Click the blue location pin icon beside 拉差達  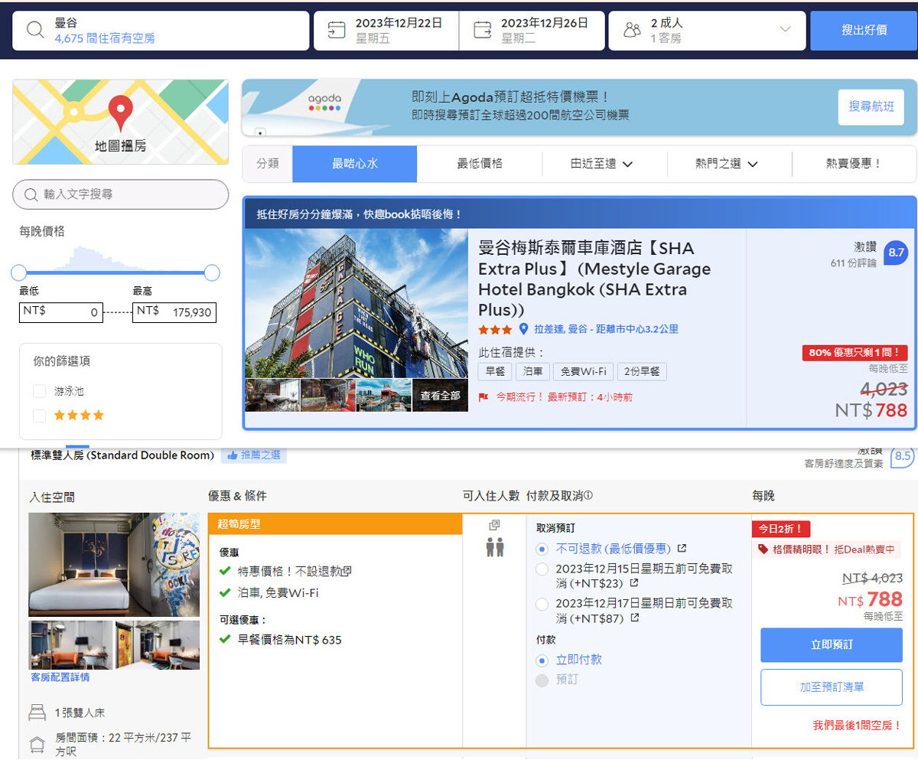(x=523, y=329)
